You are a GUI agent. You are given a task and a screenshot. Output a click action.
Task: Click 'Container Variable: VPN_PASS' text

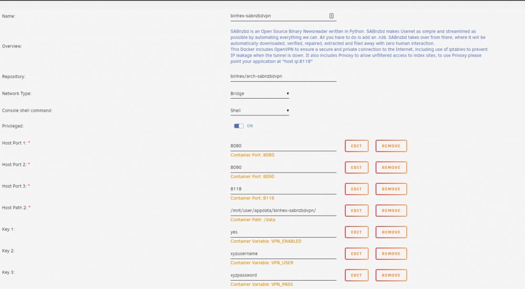pos(261,284)
